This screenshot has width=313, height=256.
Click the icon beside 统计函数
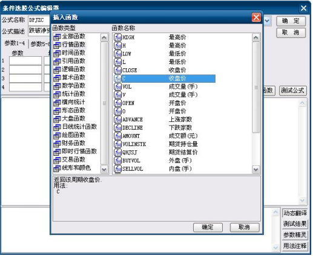pos(57,94)
